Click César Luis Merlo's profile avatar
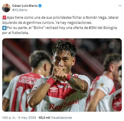This screenshot has width=124, height=121. (6, 8)
